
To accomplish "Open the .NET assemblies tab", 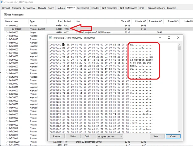I will 109,8.
